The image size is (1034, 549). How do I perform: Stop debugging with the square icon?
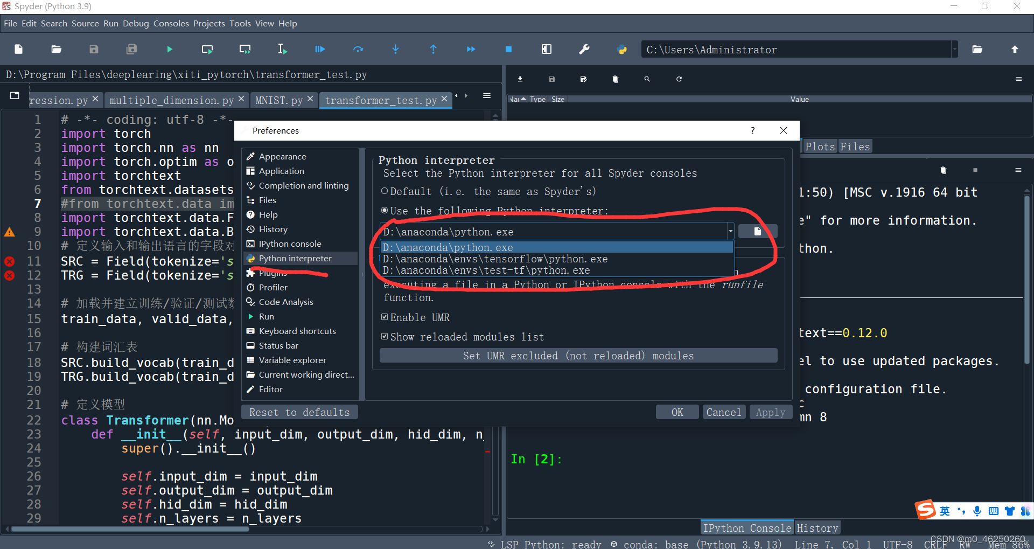click(508, 49)
